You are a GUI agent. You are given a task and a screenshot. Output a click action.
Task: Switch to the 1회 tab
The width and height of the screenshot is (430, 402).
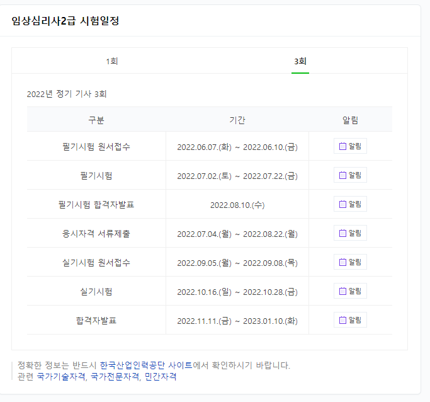tap(112, 61)
